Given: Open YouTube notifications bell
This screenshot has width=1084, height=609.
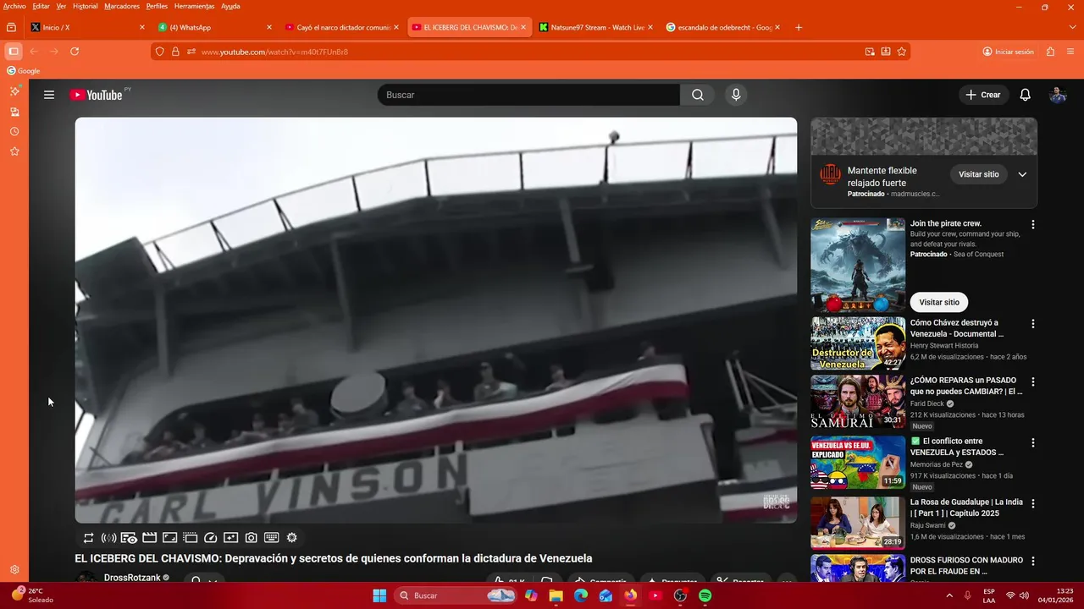Looking at the screenshot, I should [1025, 95].
